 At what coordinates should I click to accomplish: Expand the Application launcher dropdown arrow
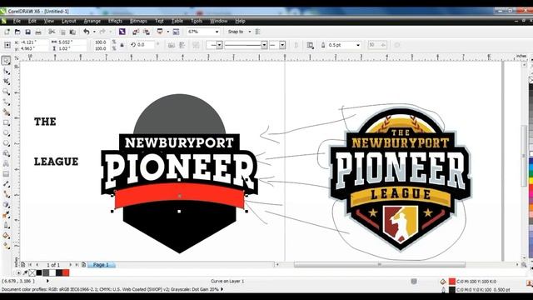tap(167, 32)
